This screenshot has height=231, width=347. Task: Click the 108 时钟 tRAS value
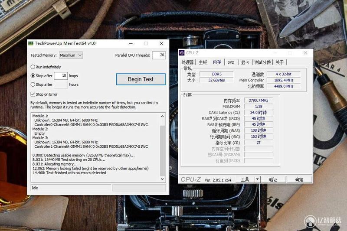coord(258,130)
